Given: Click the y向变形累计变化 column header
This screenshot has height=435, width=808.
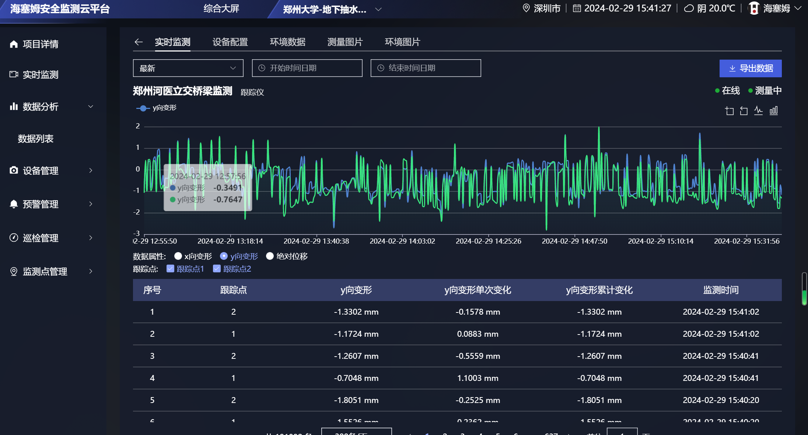Looking at the screenshot, I should [599, 290].
